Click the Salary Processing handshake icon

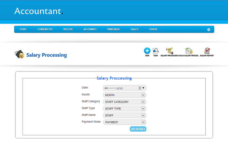(x=170, y=51)
